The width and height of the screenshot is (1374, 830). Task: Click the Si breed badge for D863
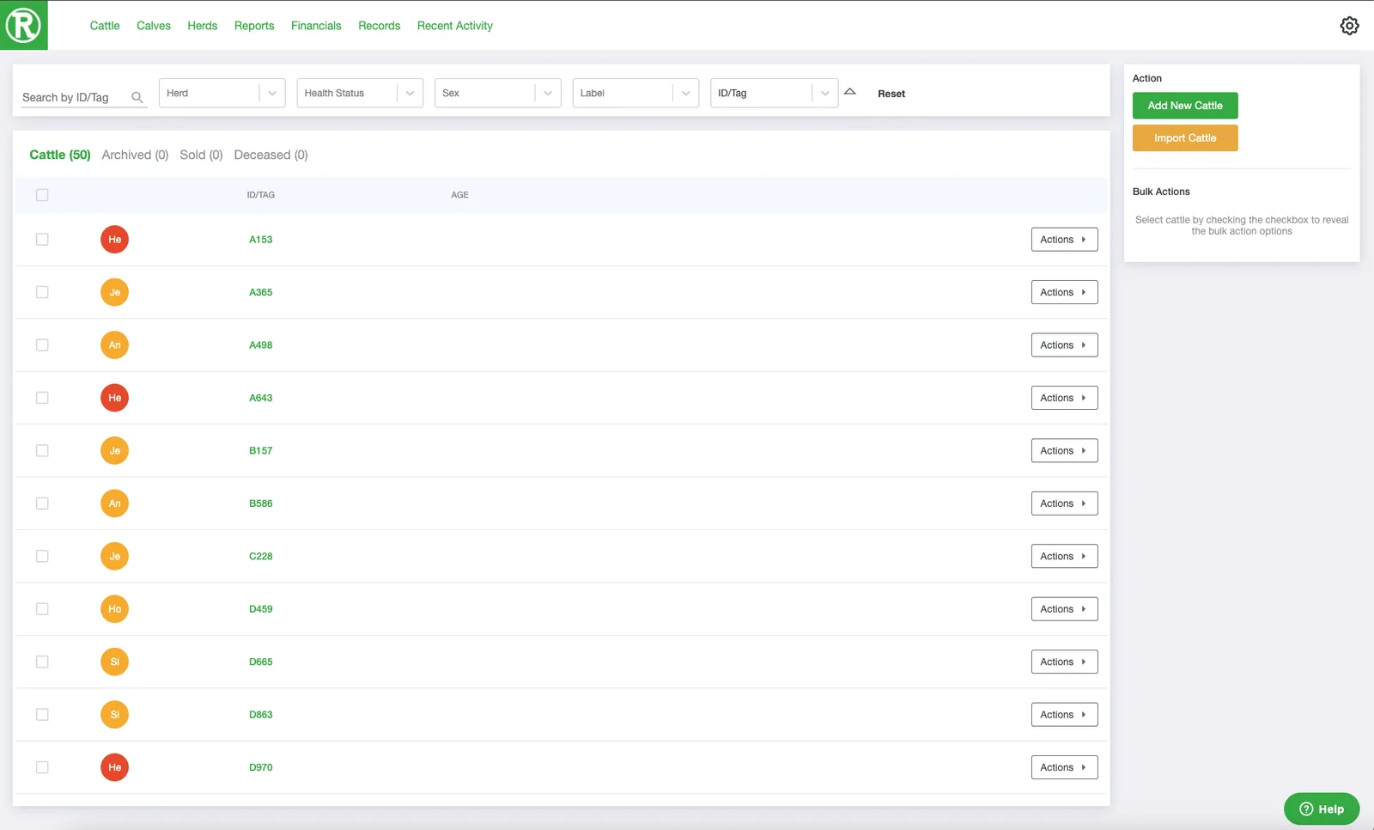[114, 715]
